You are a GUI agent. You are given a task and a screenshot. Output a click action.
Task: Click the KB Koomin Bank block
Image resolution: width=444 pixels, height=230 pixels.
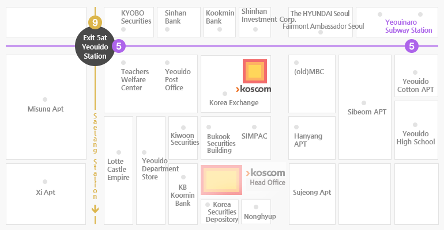click(x=183, y=194)
